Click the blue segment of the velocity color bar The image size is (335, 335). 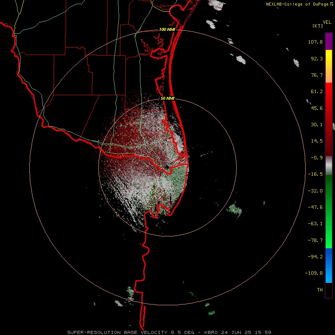(329, 265)
